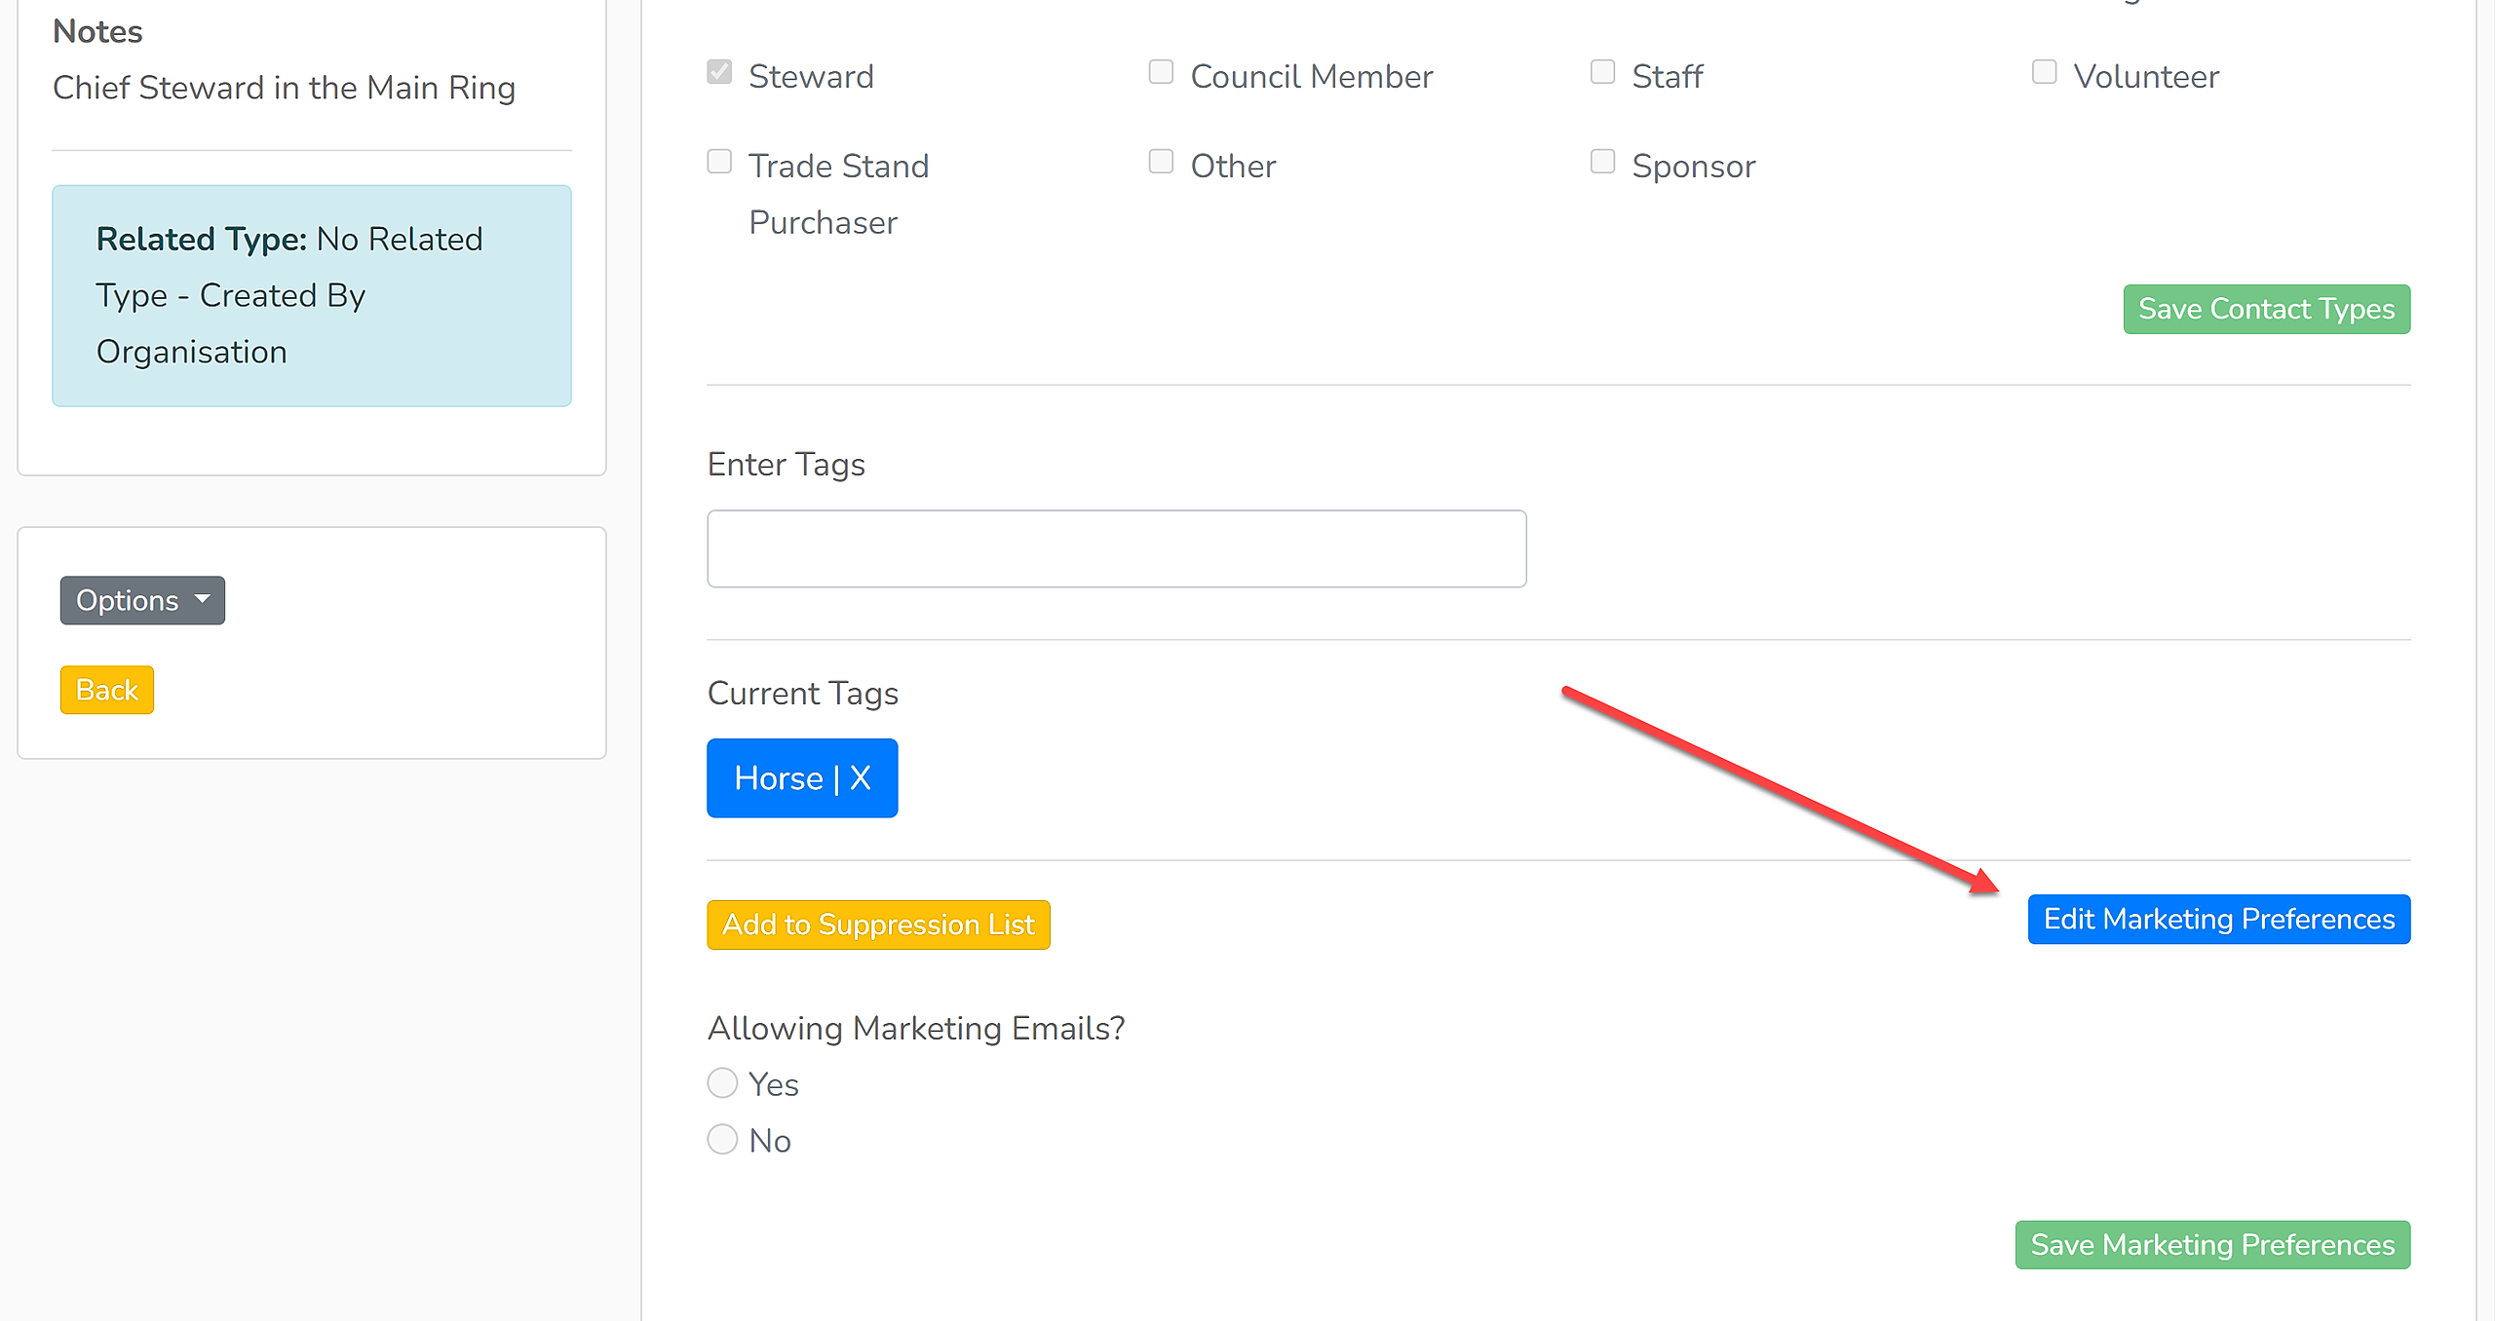Click the Related Type info box
The height and width of the screenshot is (1321, 2495).
[312, 296]
